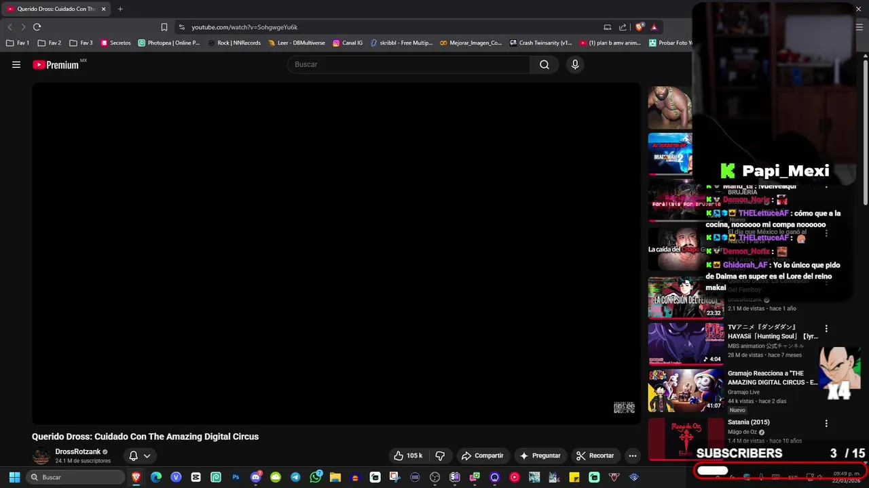Start voice search with the microphone

click(575, 64)
